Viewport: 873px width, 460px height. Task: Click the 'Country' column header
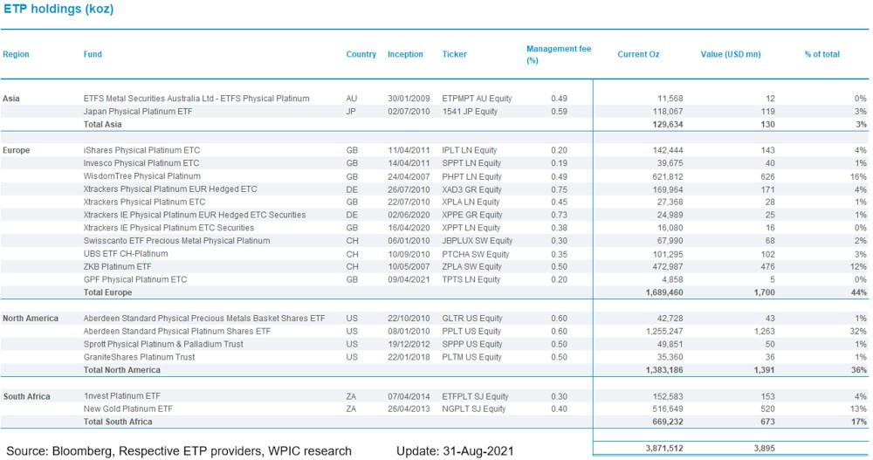click(361, 54)
